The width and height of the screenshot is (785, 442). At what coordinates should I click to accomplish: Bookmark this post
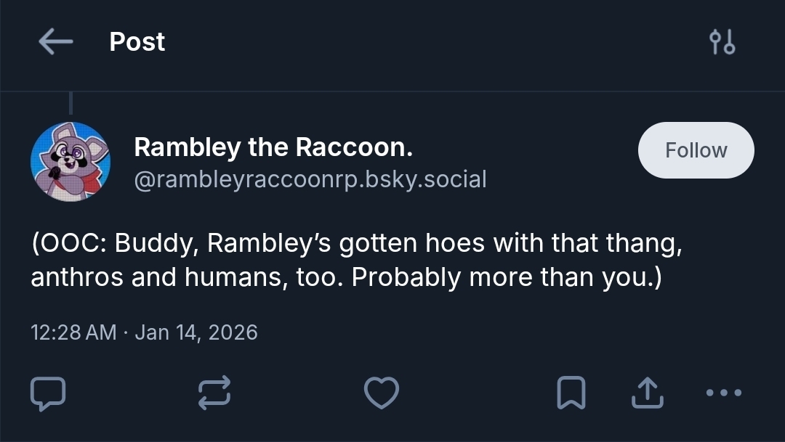pos(571,393)
